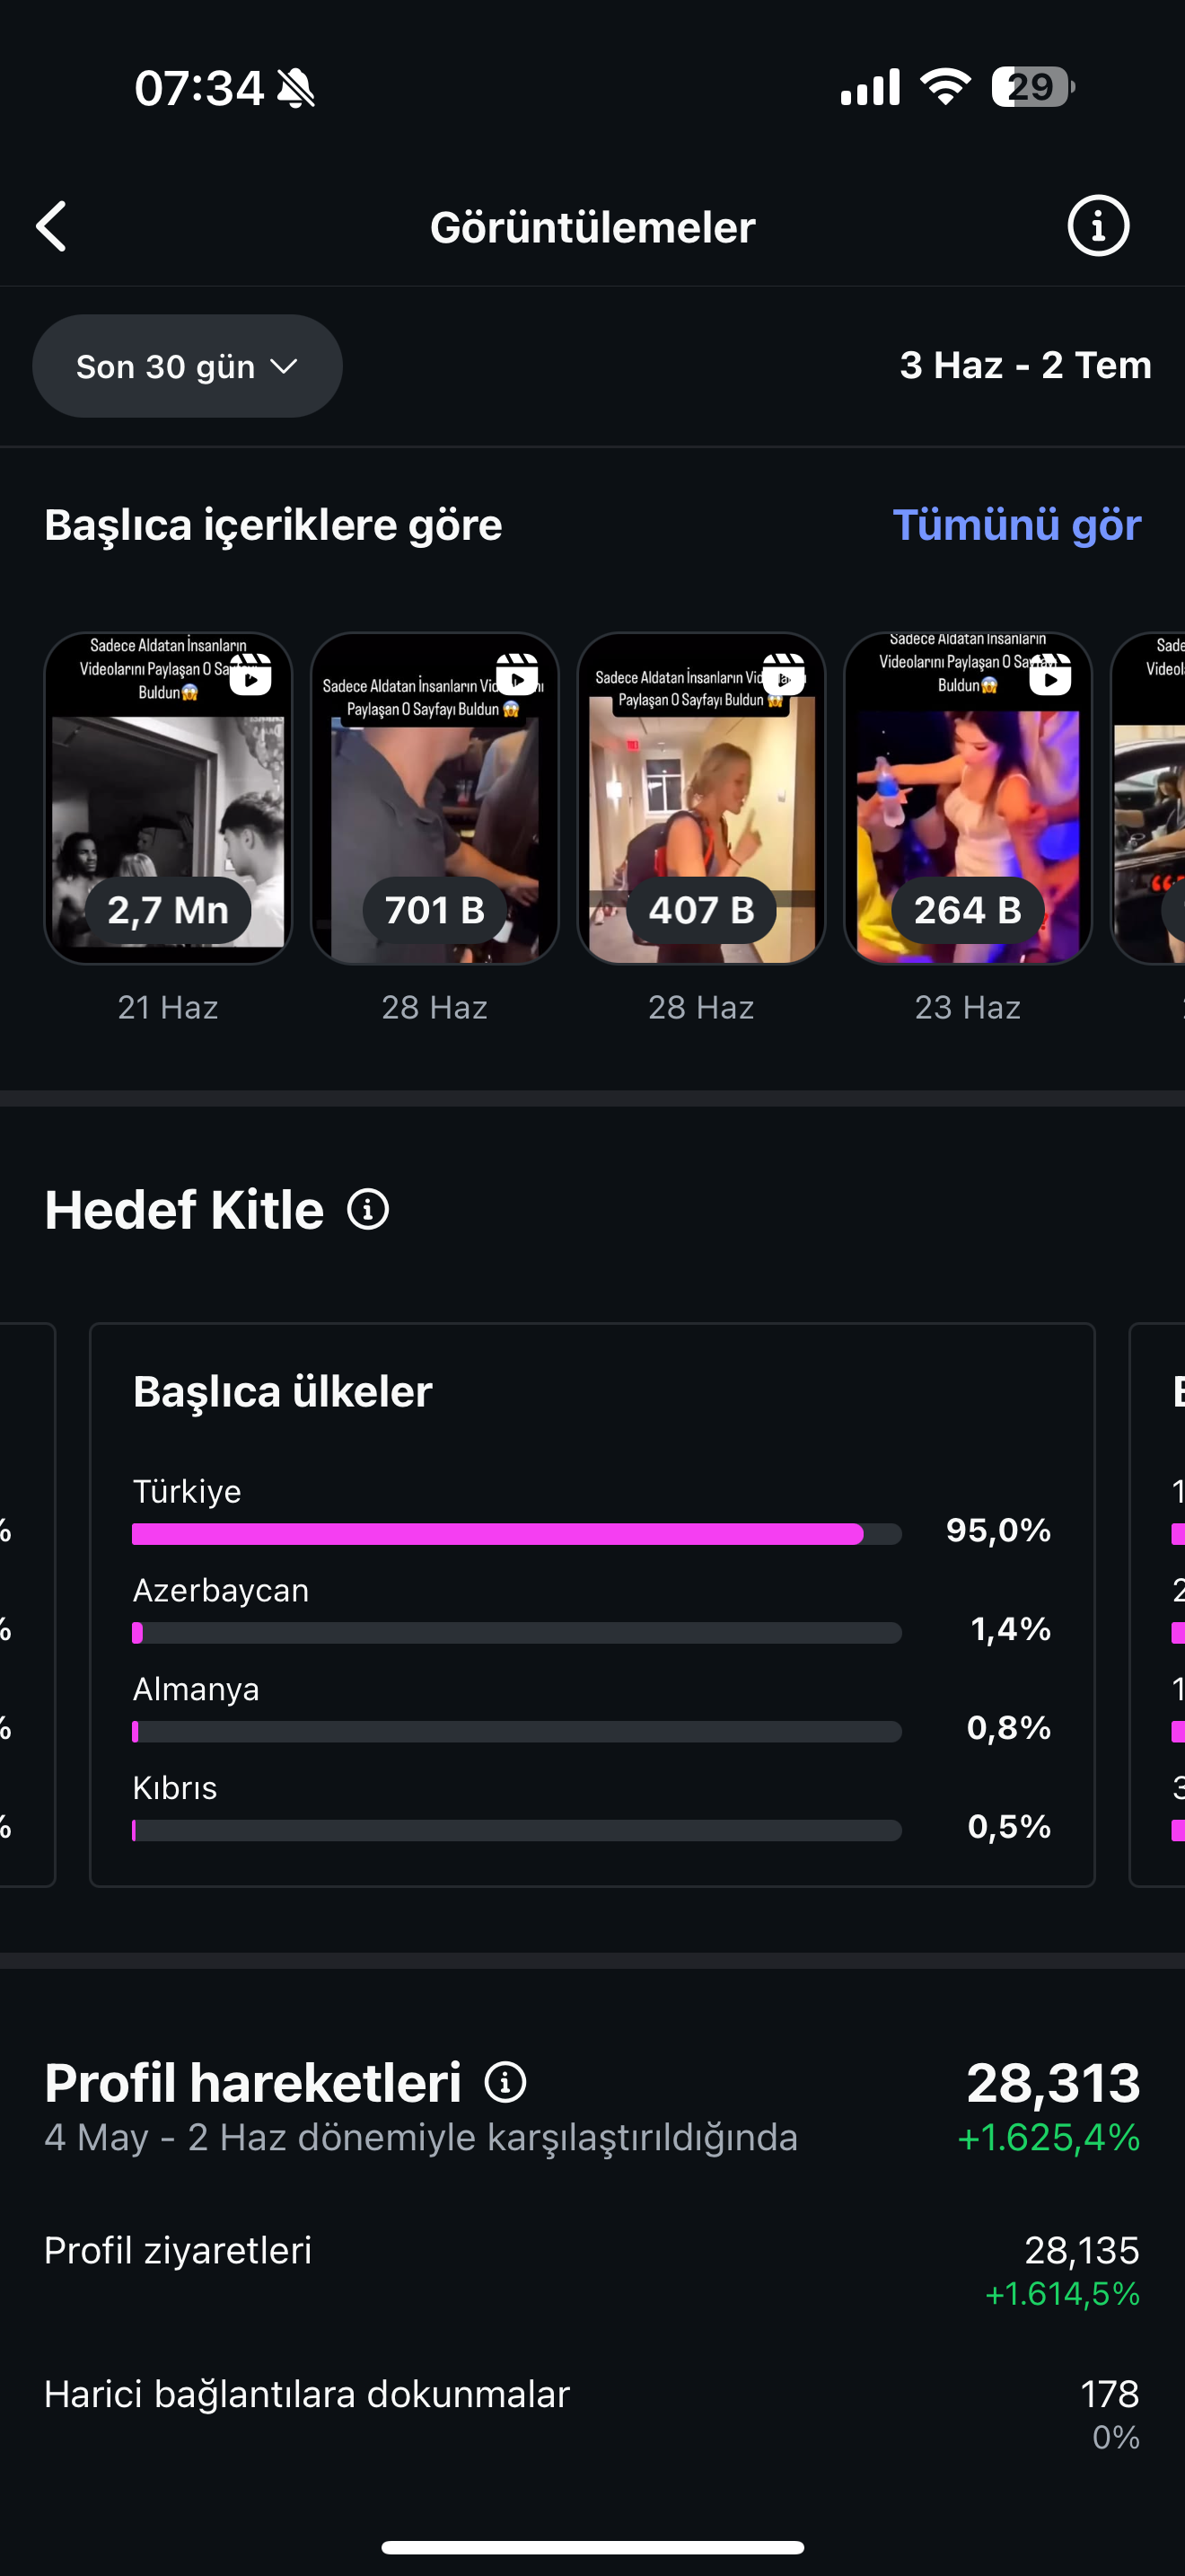The height and width of the screenshot is (2576, 1185).
Task: Tap the Wi-Fi status icon
Action: [x=945, y=87]
